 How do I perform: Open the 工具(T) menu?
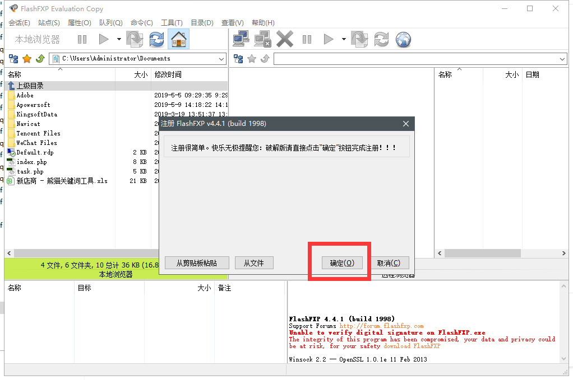[x=172, y=23]
